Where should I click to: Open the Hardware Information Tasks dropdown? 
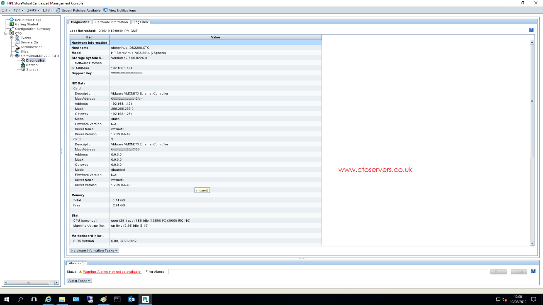click(94, 250)
